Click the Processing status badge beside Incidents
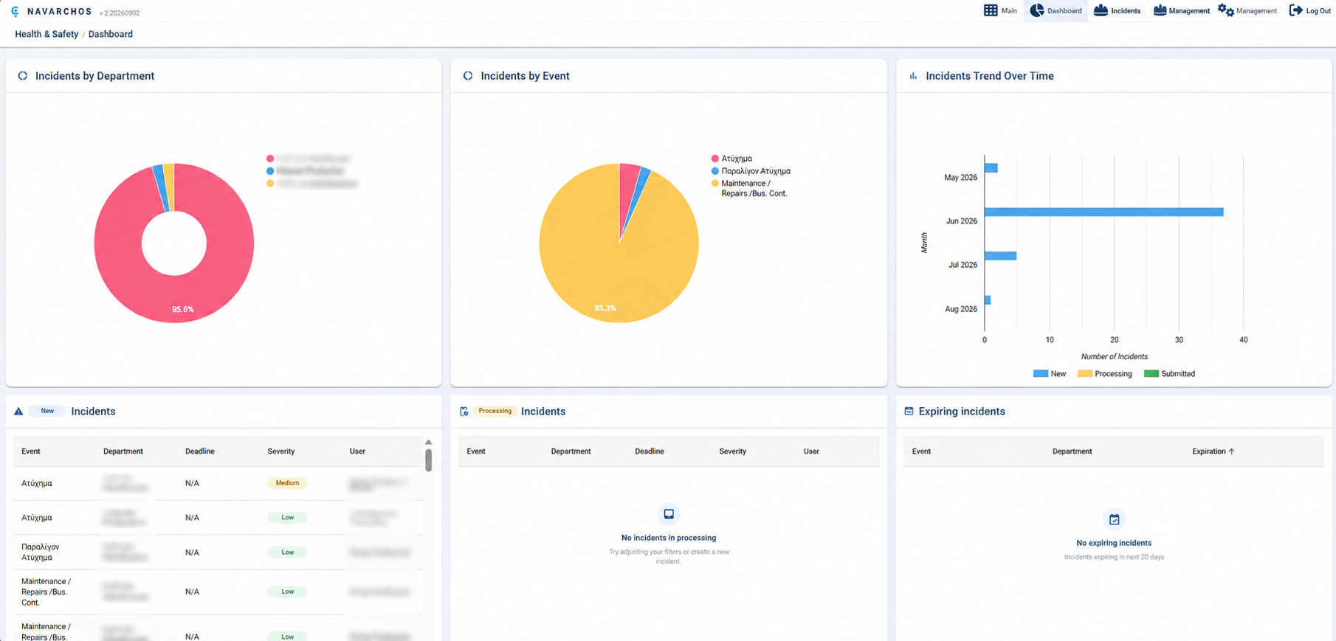1336x641 pixels. coord(495,412)
